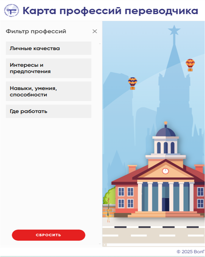
Task: Close the Фильтр профессий panel
Action: (95, 31)
